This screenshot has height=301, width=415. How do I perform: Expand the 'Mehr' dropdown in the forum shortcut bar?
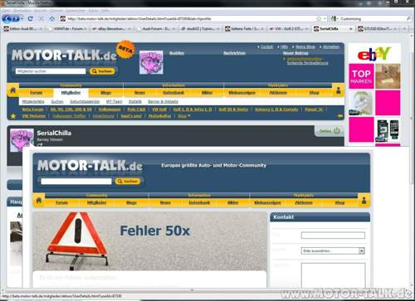pos(184,116)
